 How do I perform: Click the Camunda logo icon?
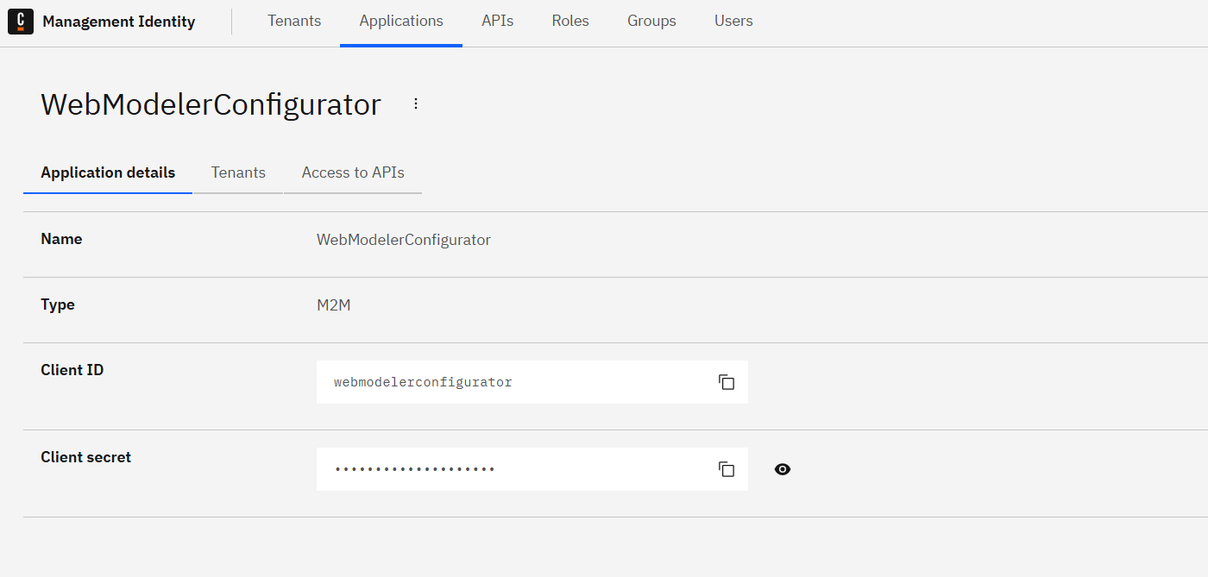[x=21, y=22]
